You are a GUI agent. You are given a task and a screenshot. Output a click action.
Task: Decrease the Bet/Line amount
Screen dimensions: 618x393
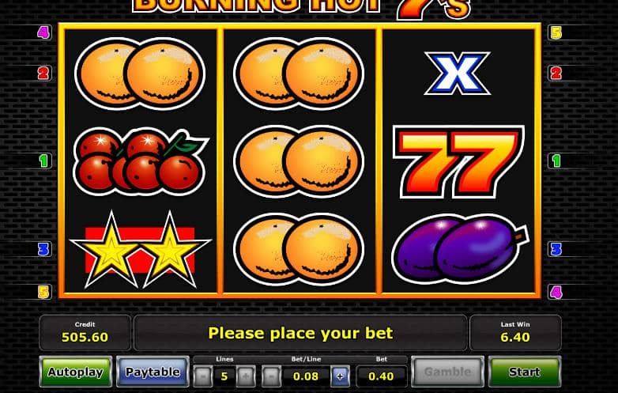(x=271, y=376)
